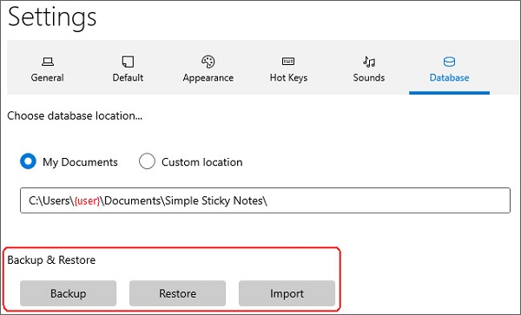The height and width of the screenshot is (315, 521).
Task: Click the Appearance palette icon
Action: coord(208,62)
